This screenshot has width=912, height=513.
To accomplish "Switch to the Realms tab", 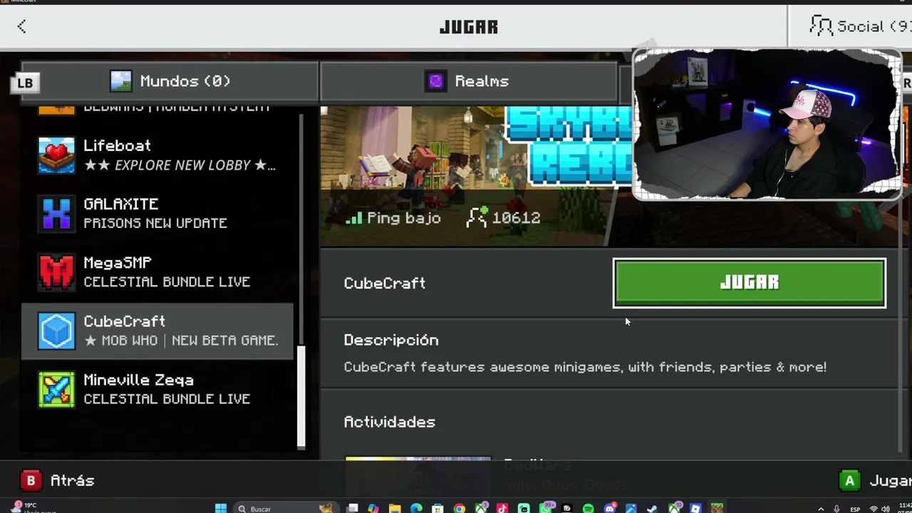I will pyautogui.click(x=468, y=81).
